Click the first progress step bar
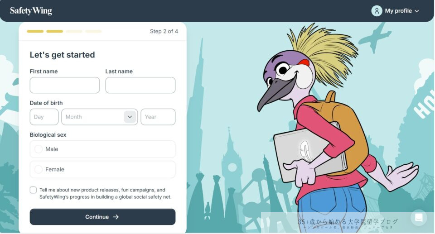Viewport: 435px width, 234px height. point(35,31)
